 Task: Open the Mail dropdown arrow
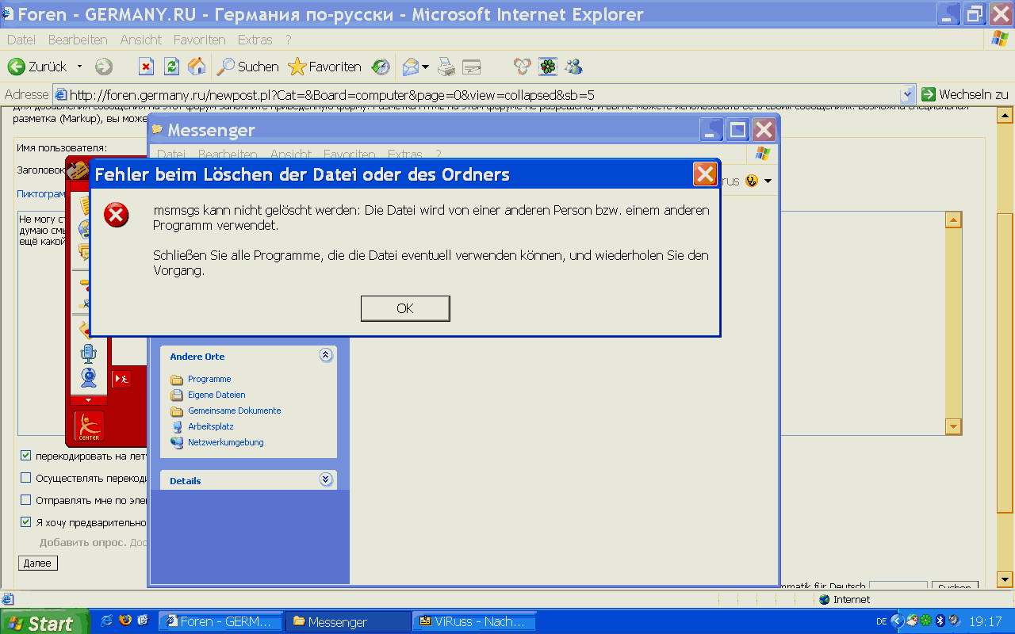426,67
